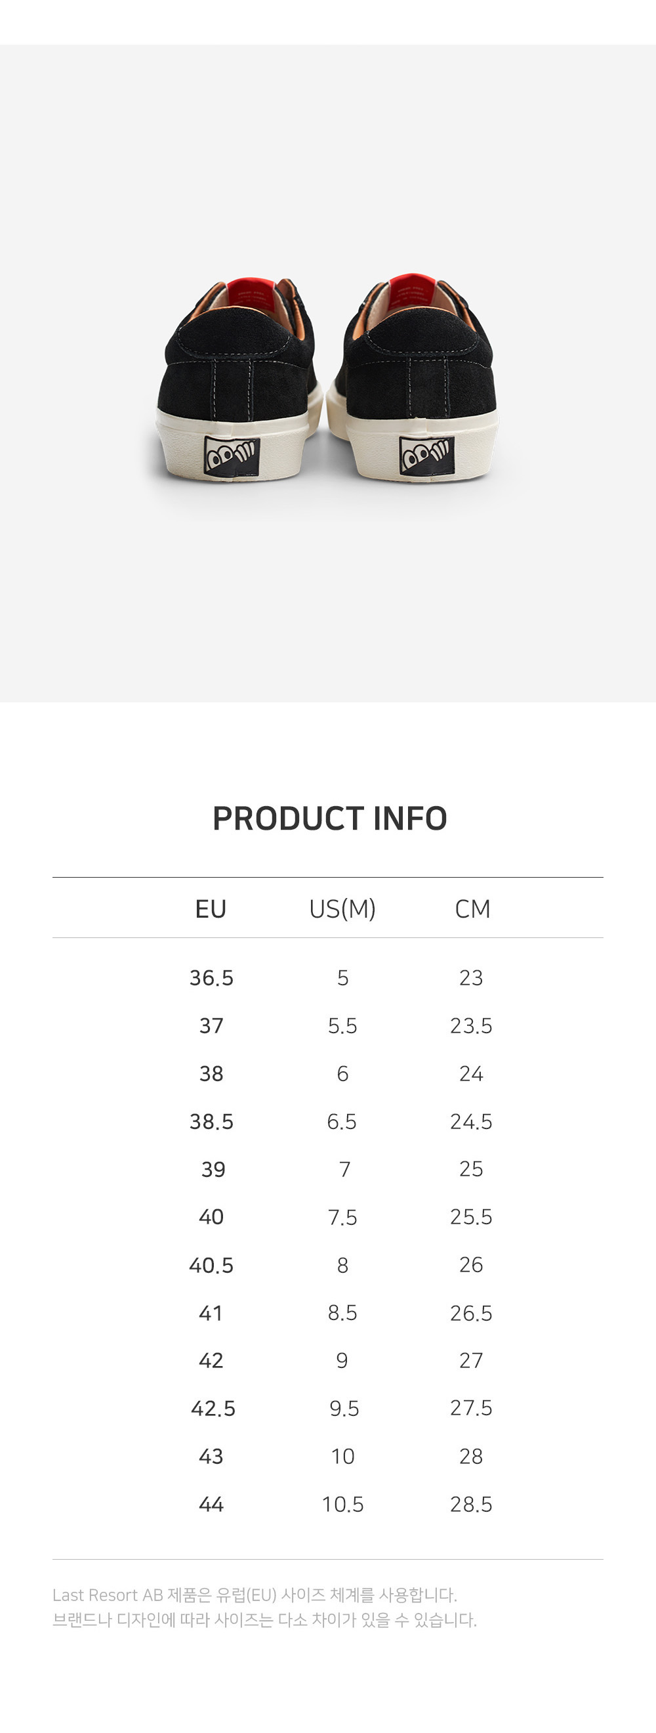
Task: Click EU size 42.5 entry
Action: 213,1409
